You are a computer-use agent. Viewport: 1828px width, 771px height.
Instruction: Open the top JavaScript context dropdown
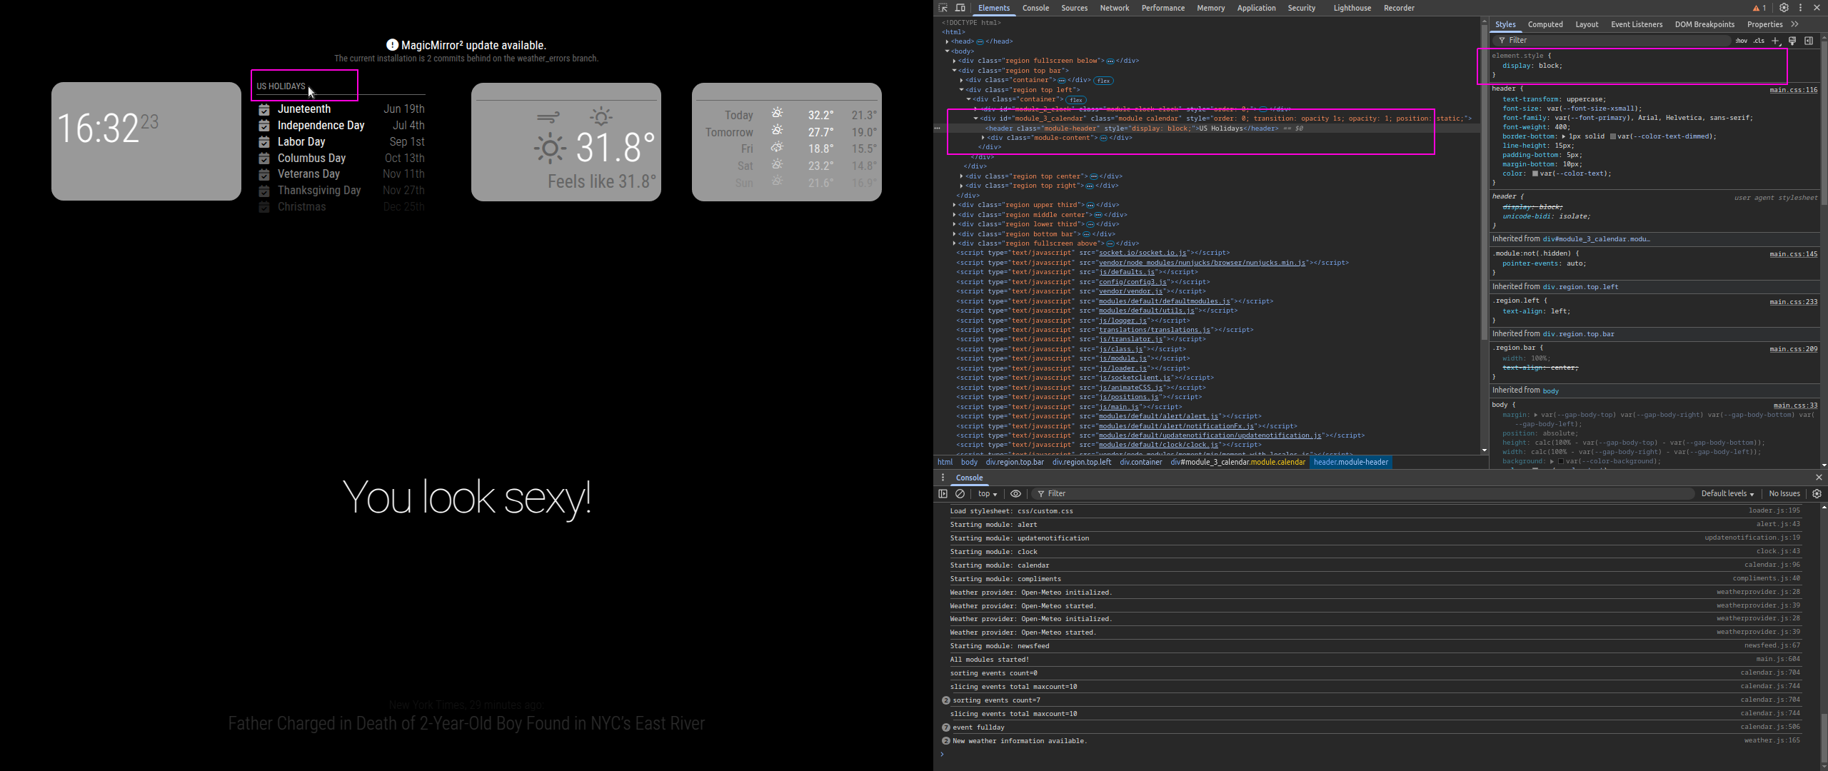(988, 493)
